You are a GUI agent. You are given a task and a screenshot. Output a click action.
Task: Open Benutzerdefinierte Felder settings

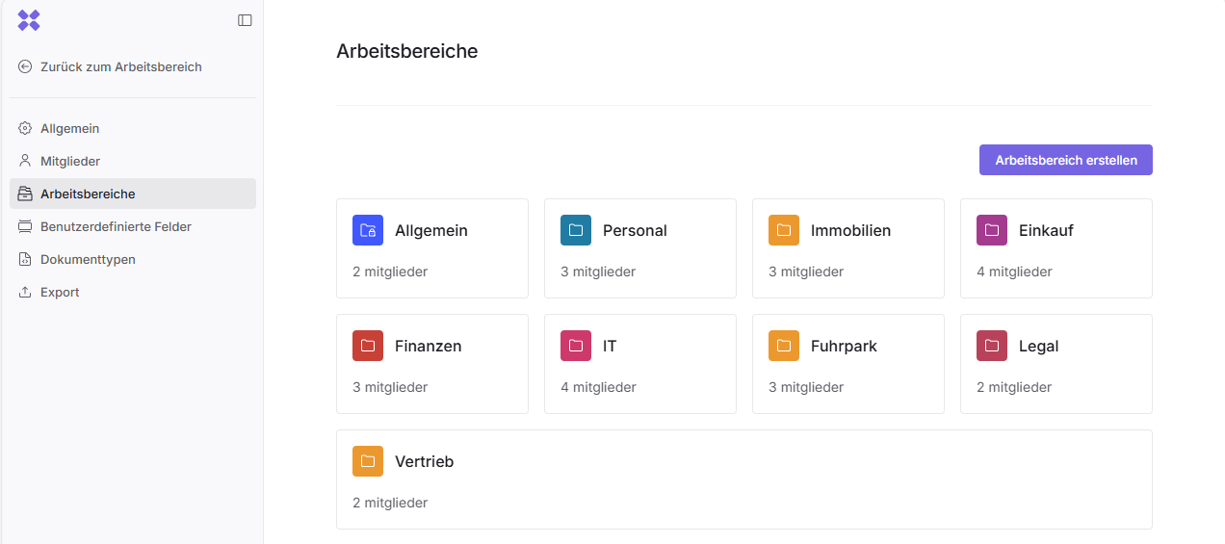pos(116,226)
